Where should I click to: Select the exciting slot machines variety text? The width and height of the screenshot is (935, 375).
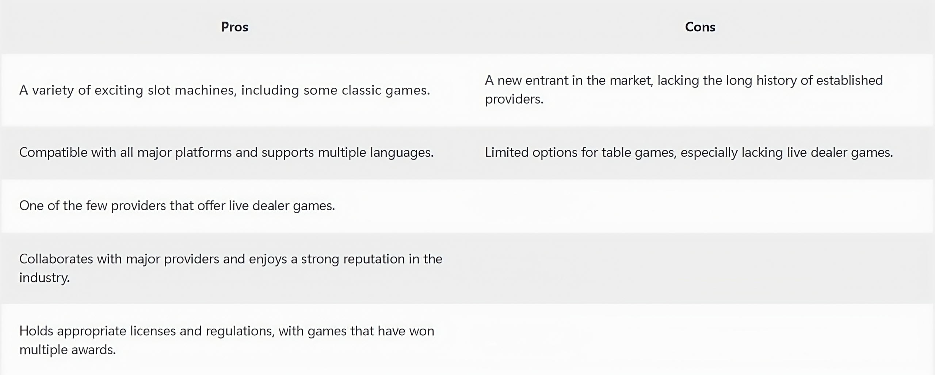pos(225,90)
